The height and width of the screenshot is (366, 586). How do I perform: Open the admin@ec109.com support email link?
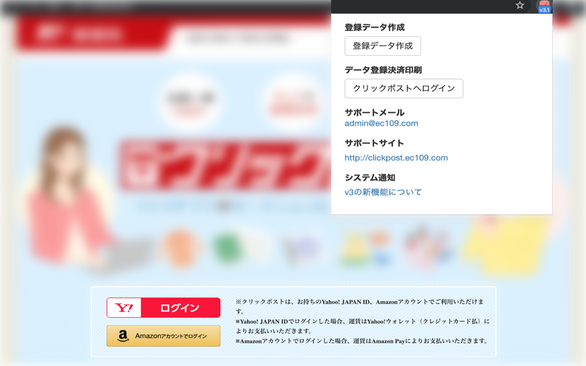tap(381, 124)
